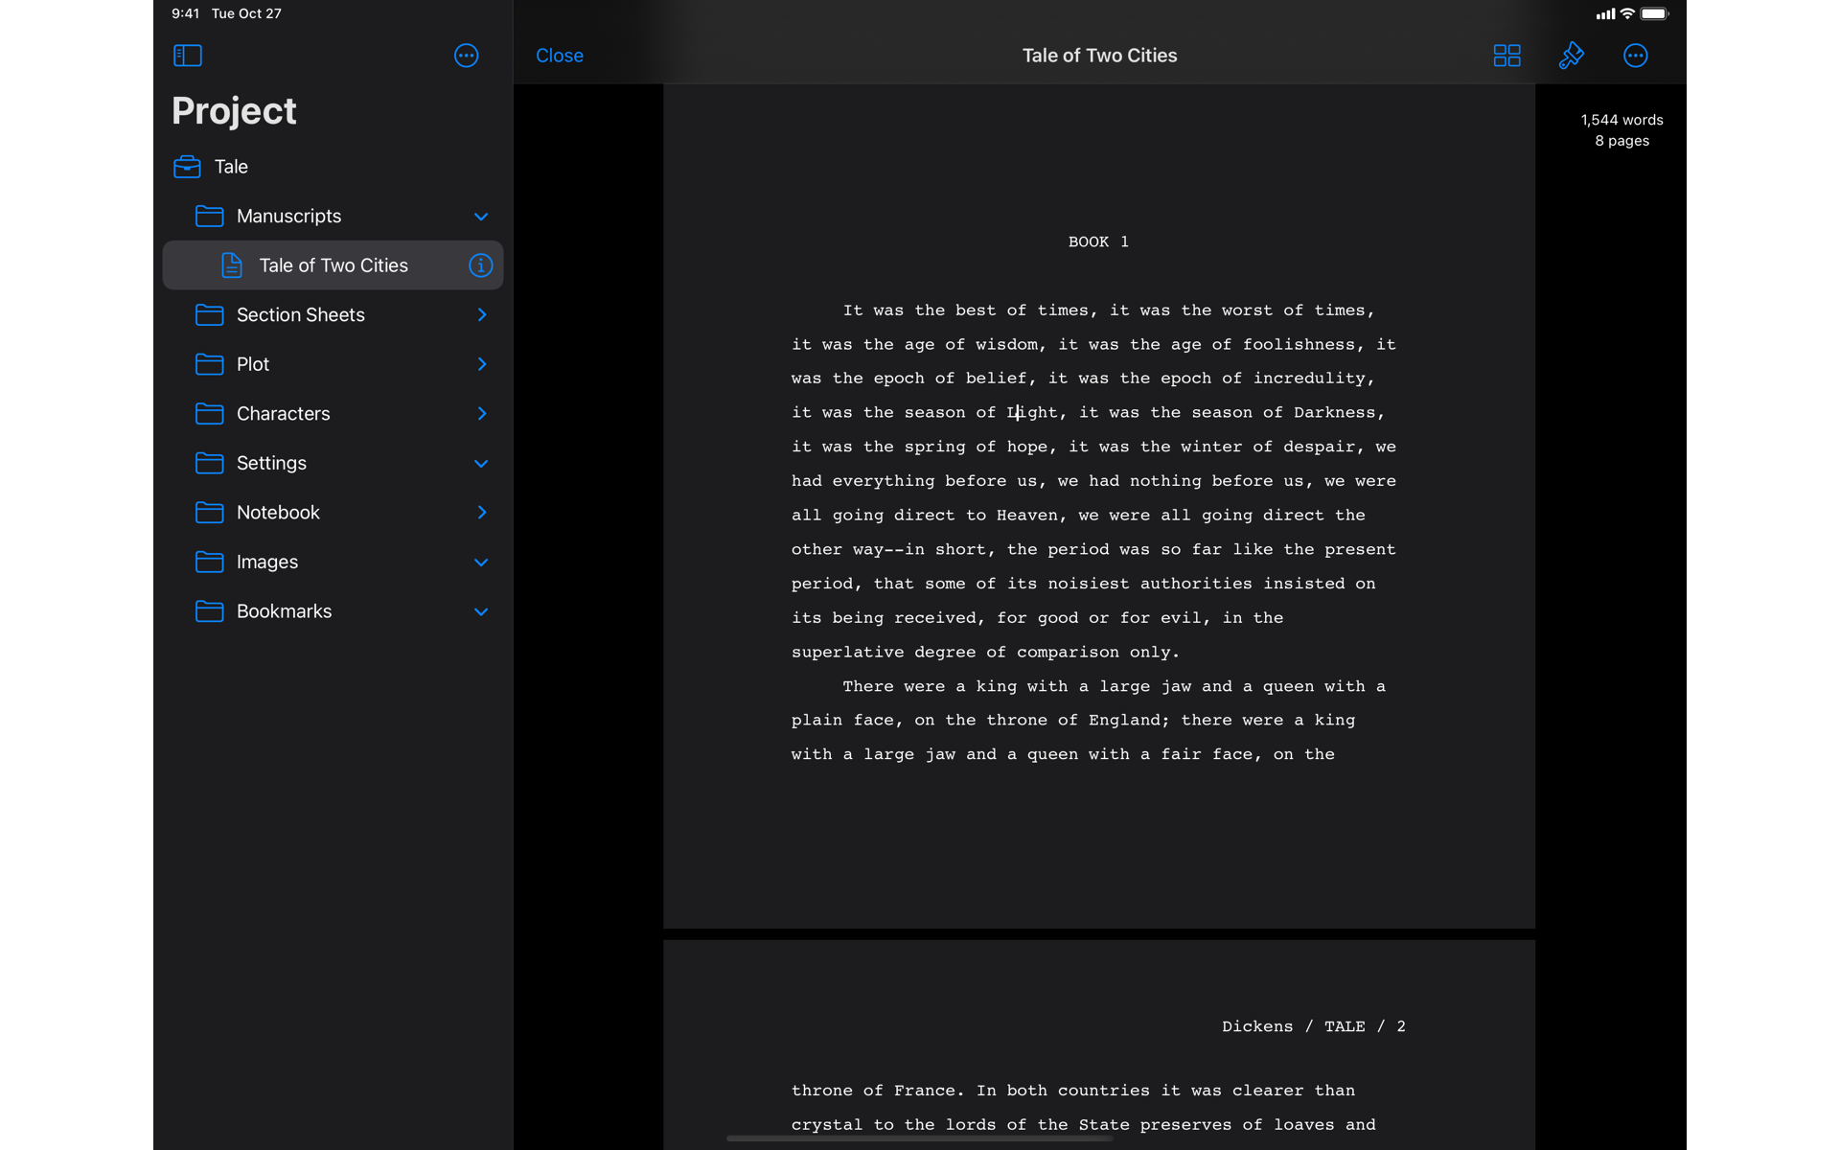Click the Settings folder icon

[209, 463]
